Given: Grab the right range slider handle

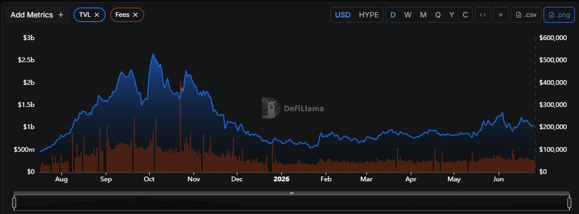Looking at the screenshot, I should [x=570, y=202].
